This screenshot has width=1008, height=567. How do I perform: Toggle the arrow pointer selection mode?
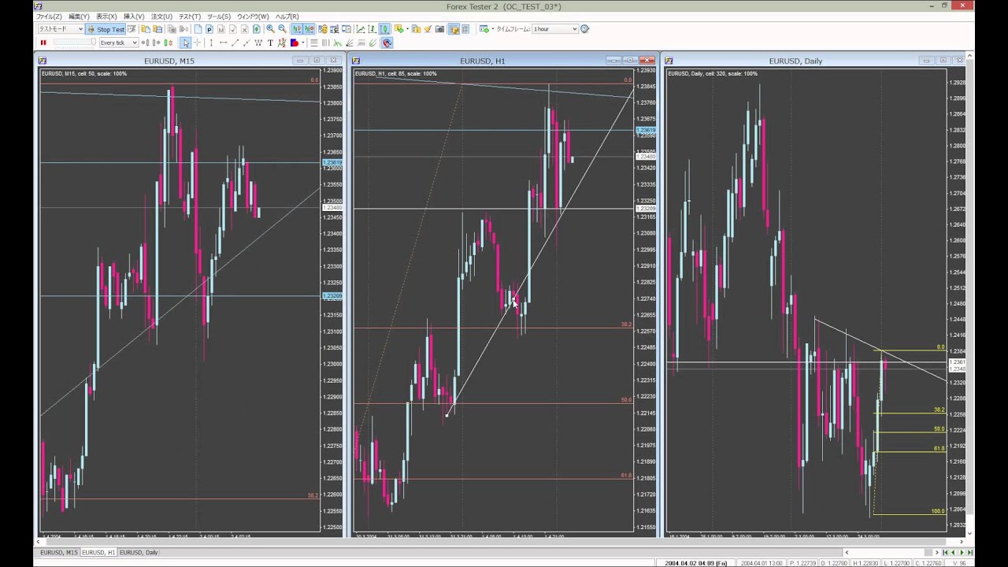click(185, 43)
